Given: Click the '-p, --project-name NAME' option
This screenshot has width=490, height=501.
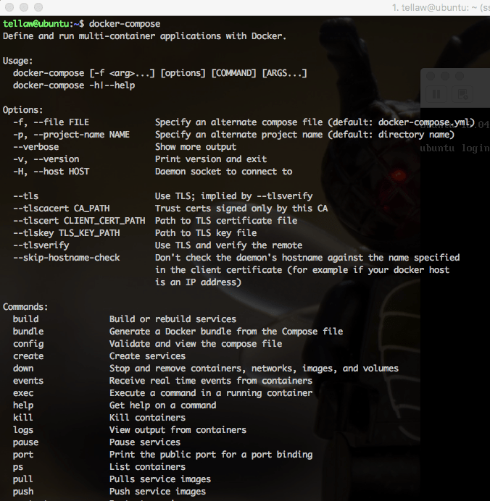Looking at the screenshot, I should click(71, 135).
